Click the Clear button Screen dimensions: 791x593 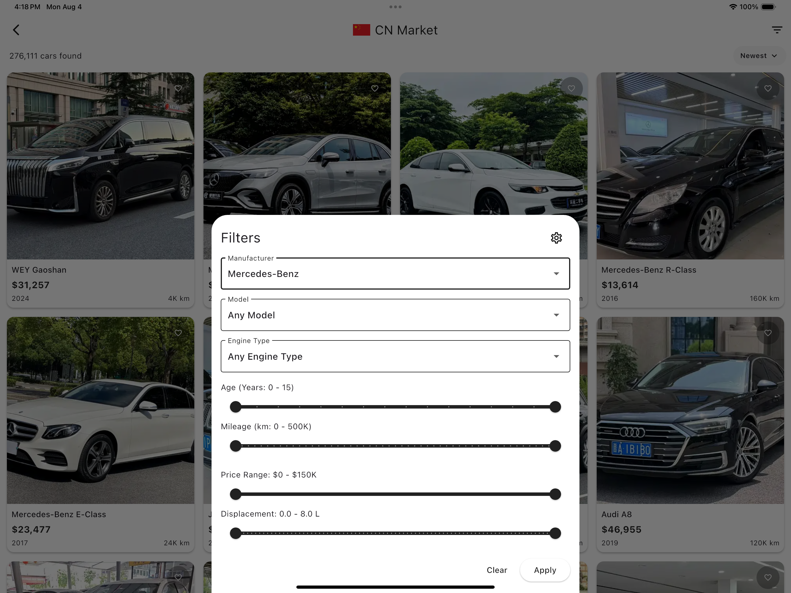497,570
